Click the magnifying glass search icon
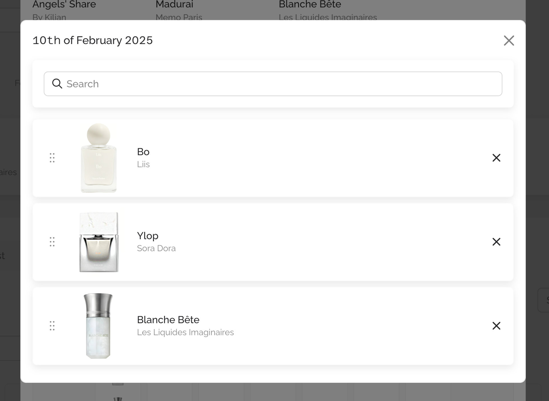 point(57,84)
